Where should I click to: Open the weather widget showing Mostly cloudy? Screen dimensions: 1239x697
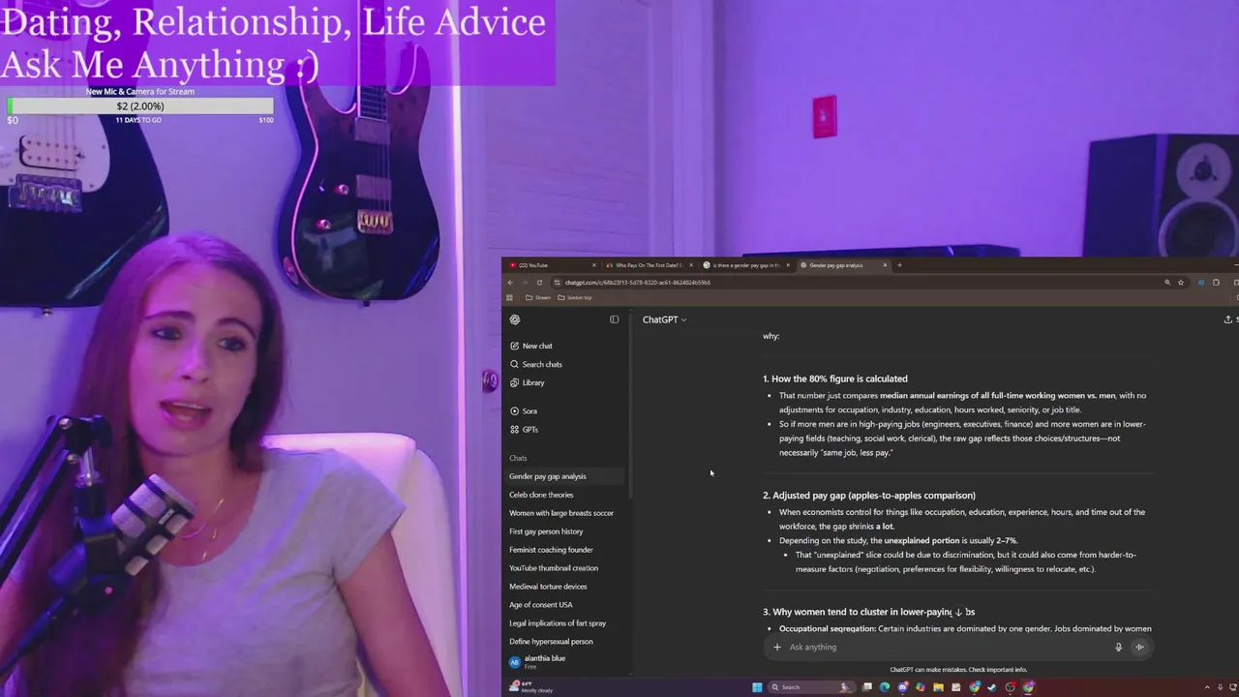[530, 687]
